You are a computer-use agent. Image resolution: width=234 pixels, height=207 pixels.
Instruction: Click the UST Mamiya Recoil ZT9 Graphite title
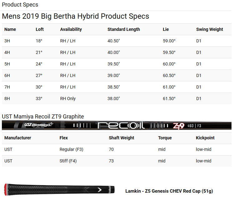pos(43,117)
